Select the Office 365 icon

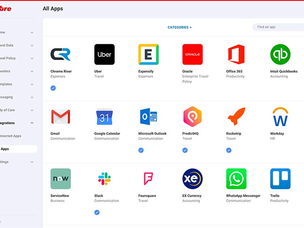[x=236, y=54]
